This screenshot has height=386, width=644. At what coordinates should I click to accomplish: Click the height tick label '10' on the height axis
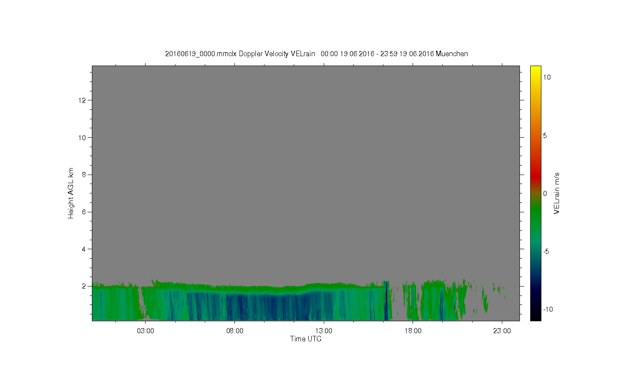point(82,137)
